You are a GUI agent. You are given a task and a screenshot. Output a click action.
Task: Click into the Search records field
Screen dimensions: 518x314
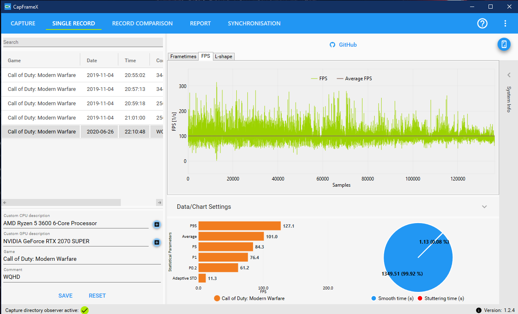point(83,42)
